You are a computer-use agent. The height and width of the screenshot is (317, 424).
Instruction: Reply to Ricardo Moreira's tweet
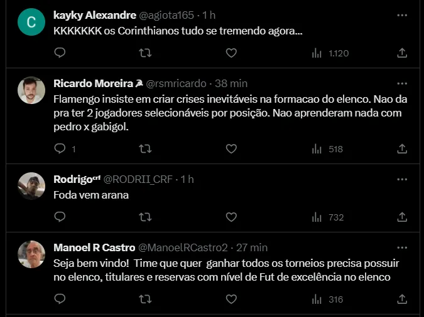point(60,149)
